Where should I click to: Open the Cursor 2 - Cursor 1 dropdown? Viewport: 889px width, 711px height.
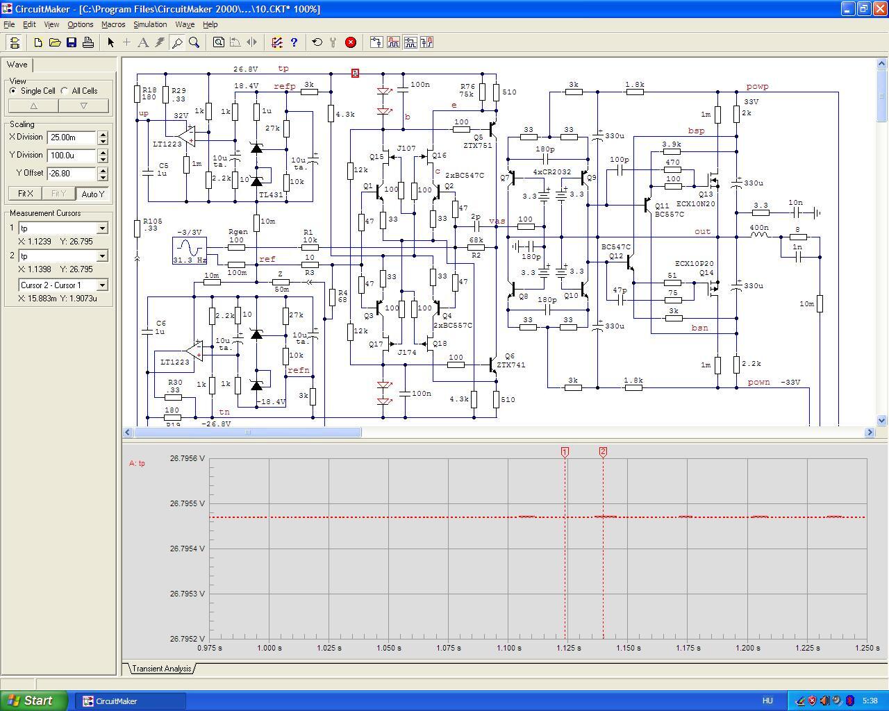(x=102, y=285)
